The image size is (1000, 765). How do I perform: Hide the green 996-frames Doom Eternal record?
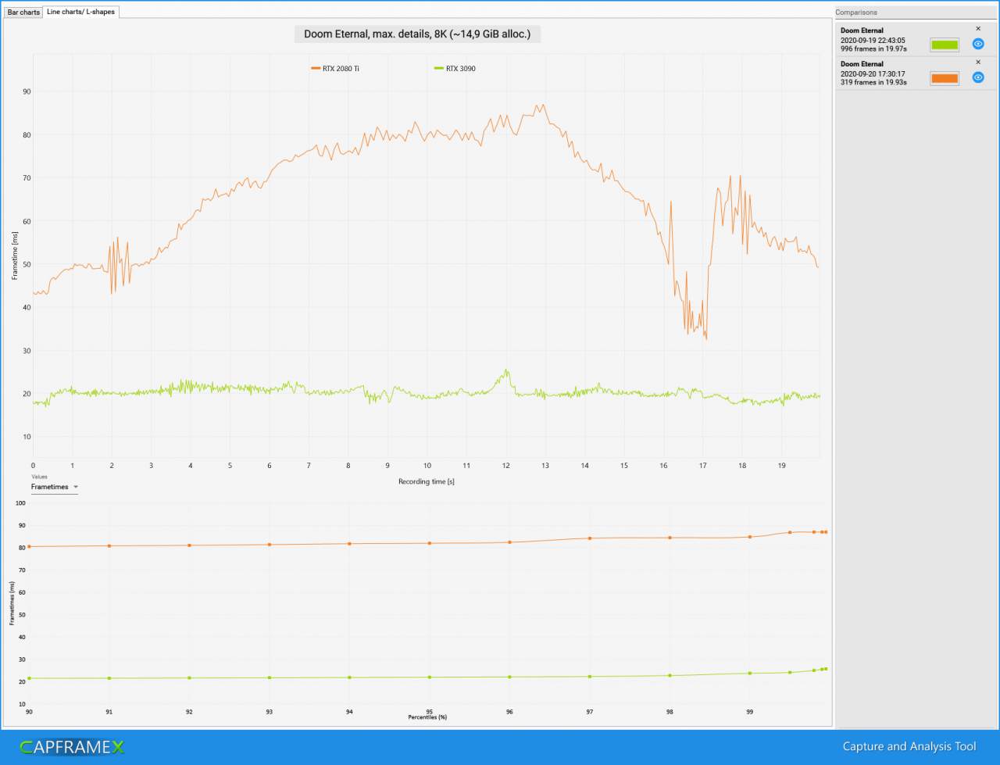[x=977, y=44]
